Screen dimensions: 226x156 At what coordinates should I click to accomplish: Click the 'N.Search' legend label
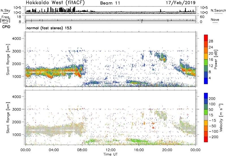218,10
